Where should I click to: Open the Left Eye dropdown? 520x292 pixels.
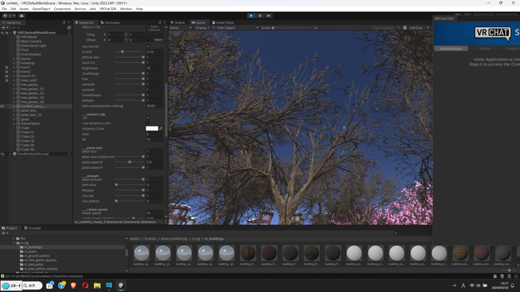(419, 28)
